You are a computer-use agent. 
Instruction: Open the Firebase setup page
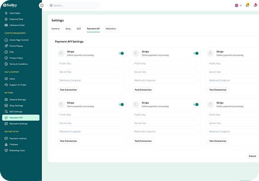point(11,145)
